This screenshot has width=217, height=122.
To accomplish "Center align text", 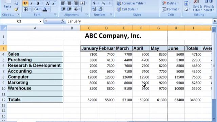I will [69, 3].
